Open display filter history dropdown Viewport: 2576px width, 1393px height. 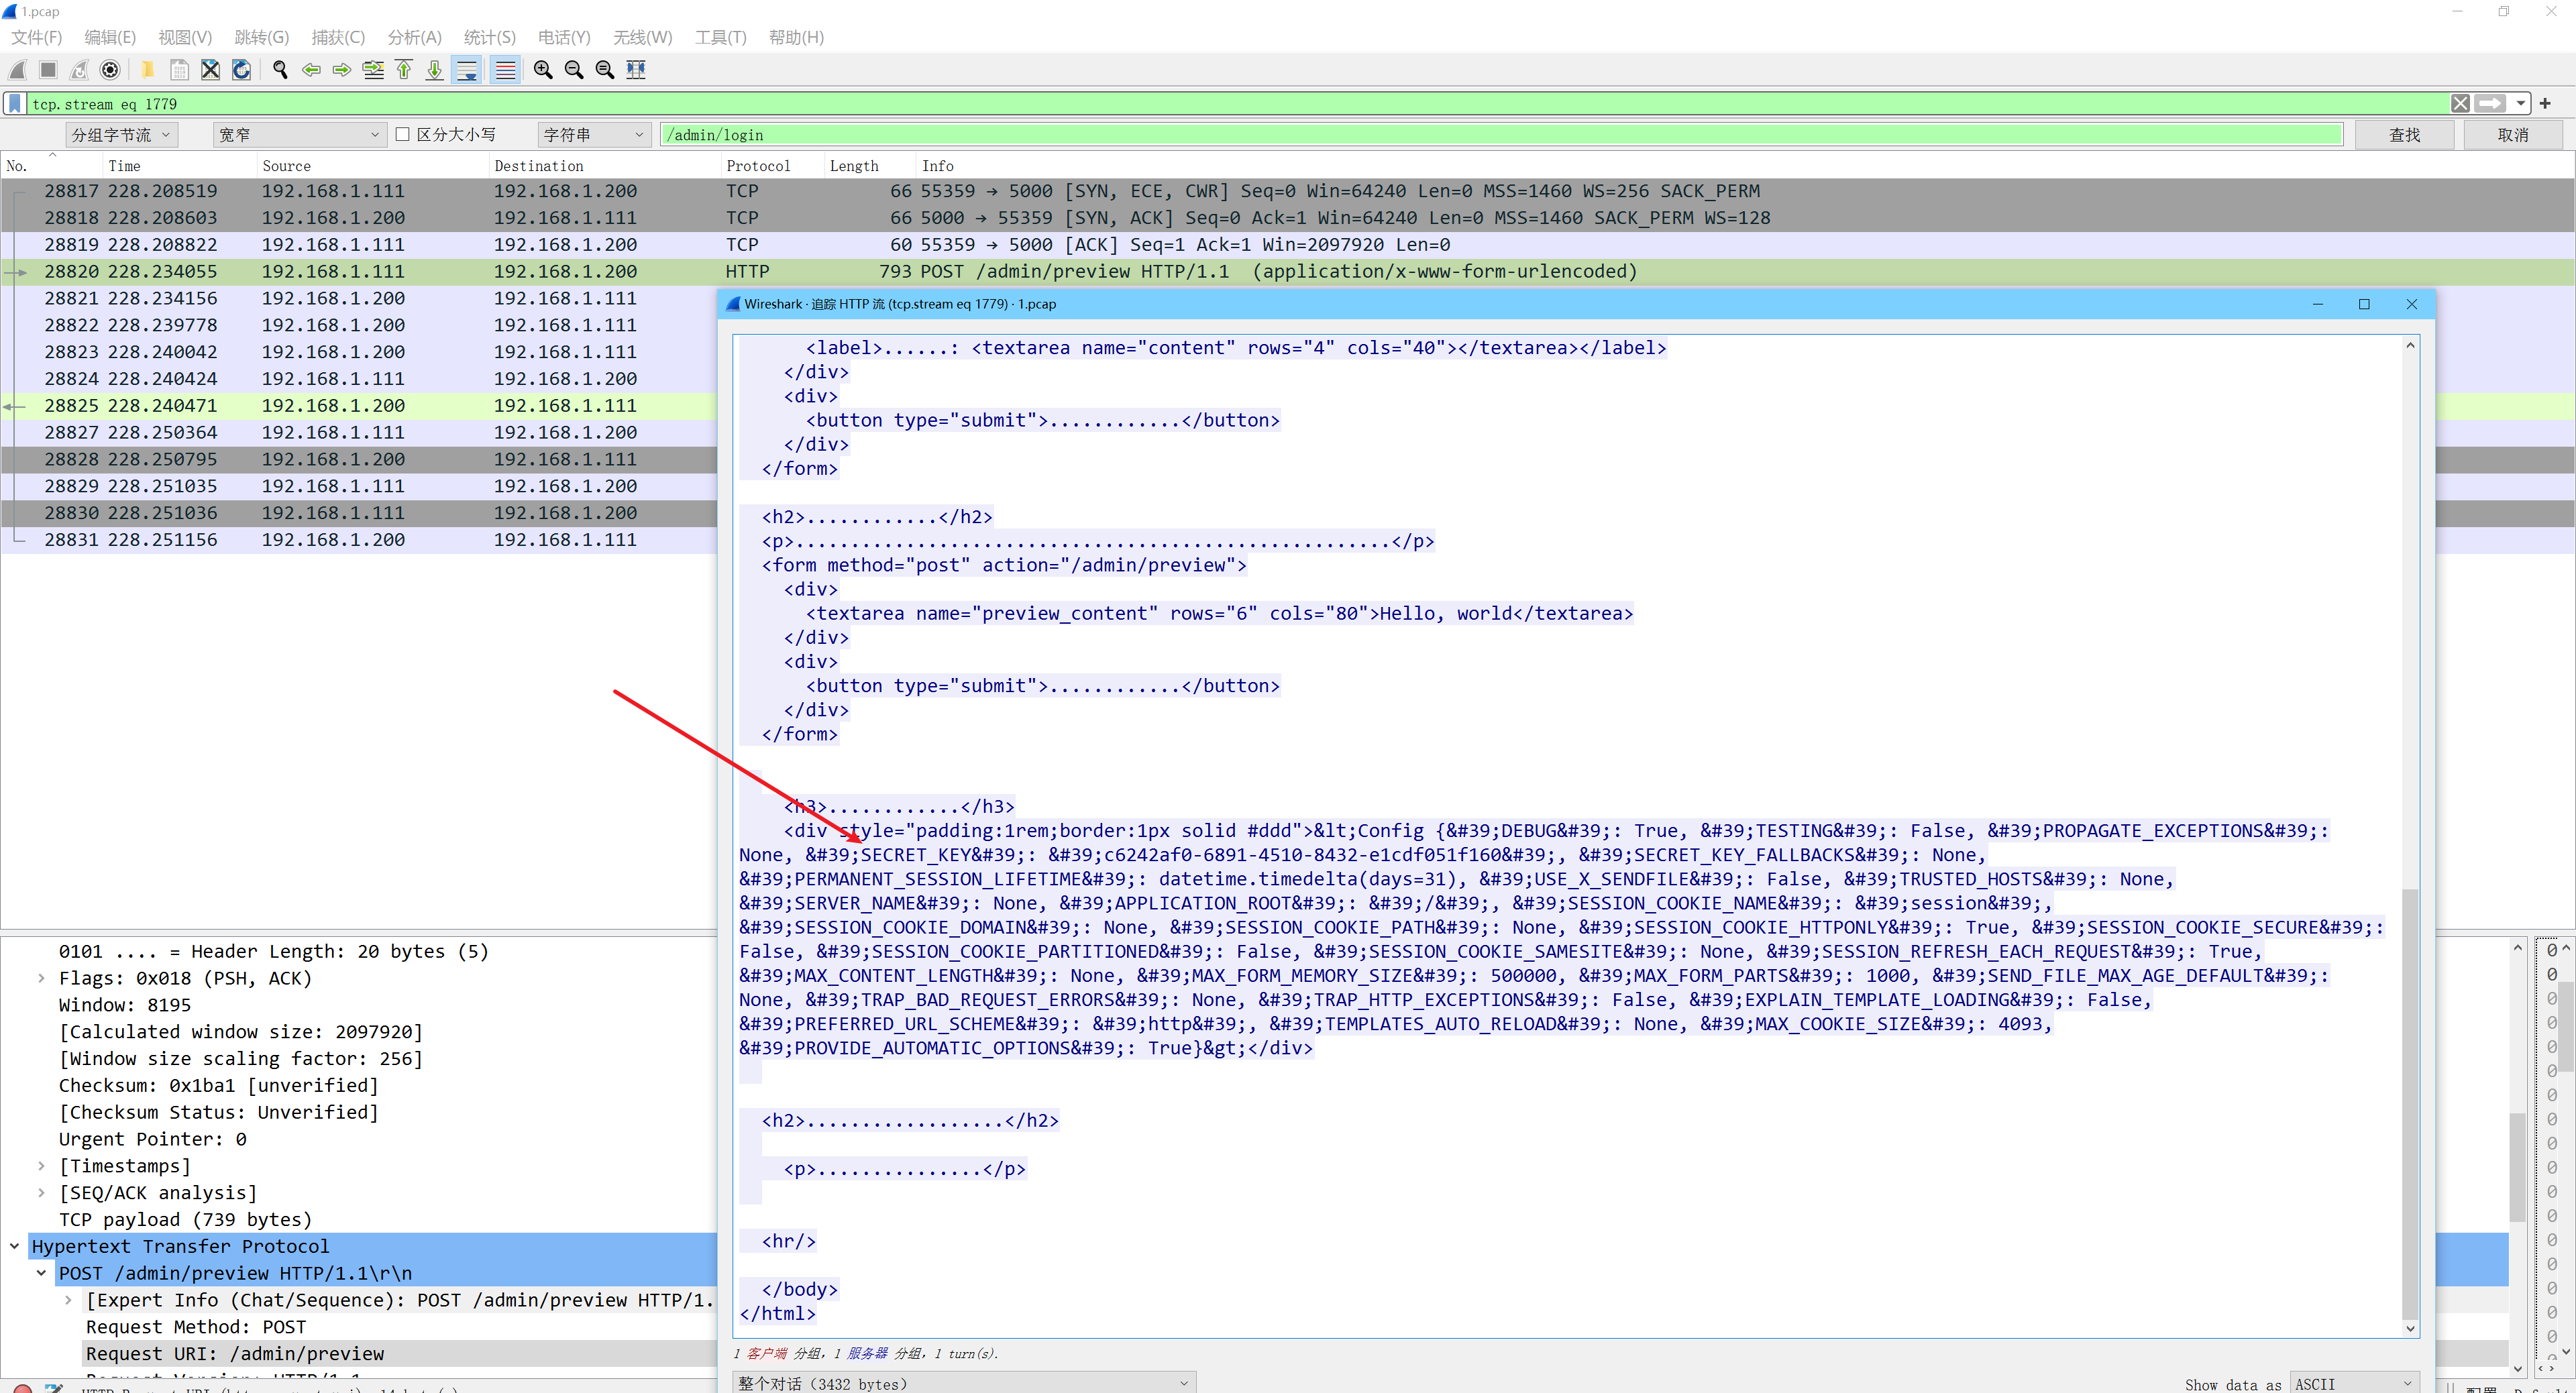pos(2520,103)
